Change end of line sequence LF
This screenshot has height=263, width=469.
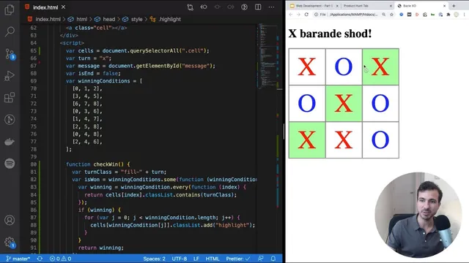[x=196, y=259]
